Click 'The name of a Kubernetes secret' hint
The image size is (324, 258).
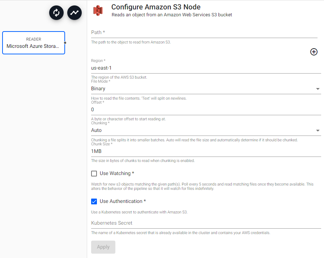[180, 233]
